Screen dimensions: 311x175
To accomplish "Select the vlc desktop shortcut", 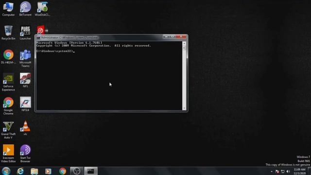I will 25,128.
